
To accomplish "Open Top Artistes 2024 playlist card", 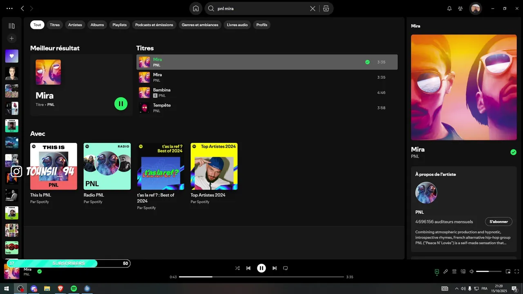I will pos(214,174).
